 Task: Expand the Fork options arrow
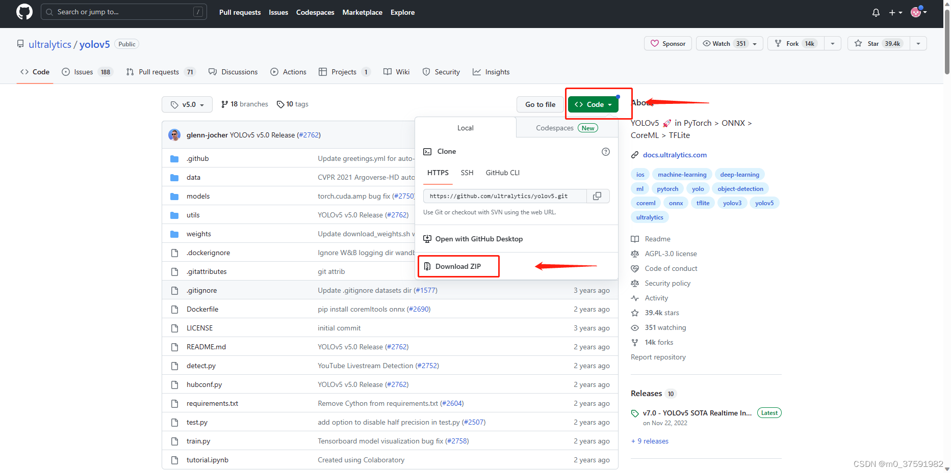(833, 44)
